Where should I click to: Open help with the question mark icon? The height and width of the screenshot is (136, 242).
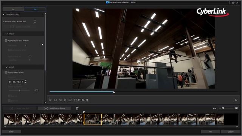pos(229,3)
